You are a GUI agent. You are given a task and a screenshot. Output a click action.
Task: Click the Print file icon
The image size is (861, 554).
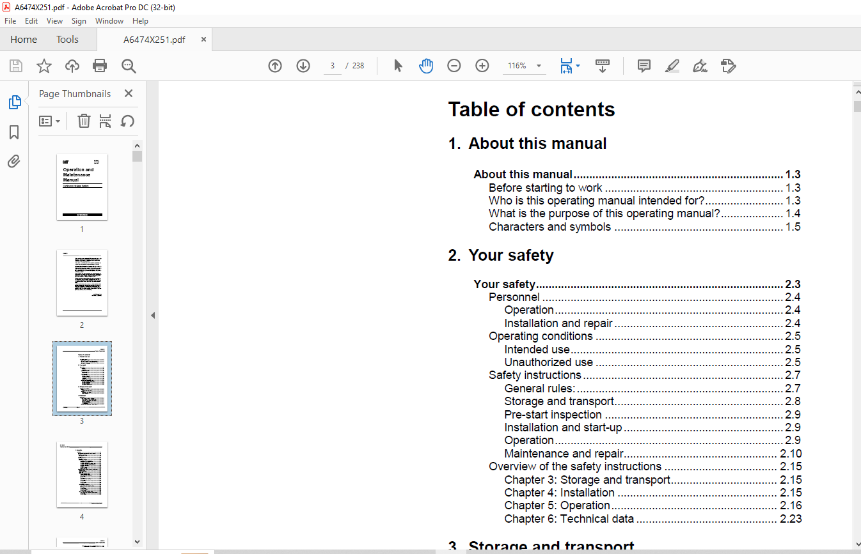tap(100, 66)
